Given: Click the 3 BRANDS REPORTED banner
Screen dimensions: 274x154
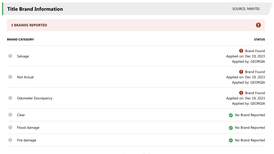Looking at the screenshot, I should 136,25.
